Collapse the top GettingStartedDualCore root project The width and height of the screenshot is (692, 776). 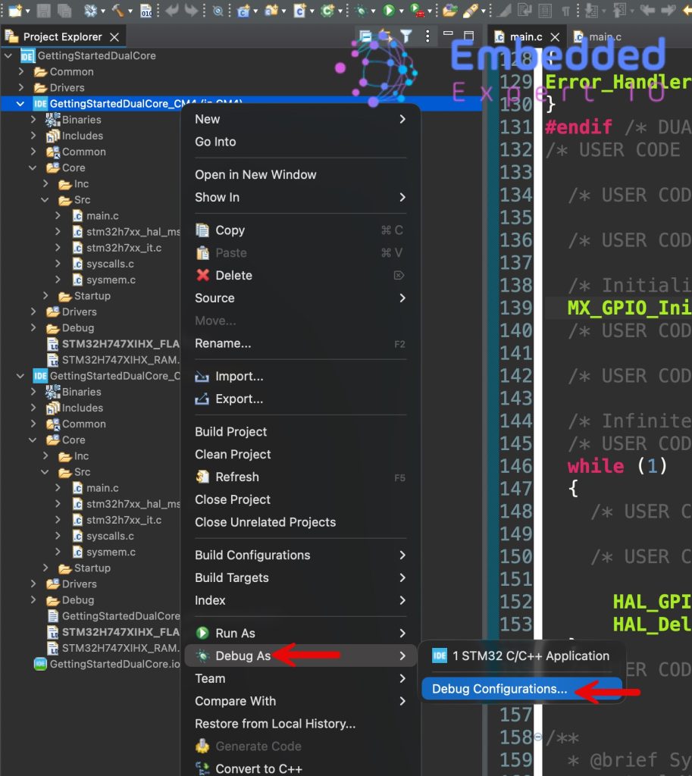[x=8, y=56]
